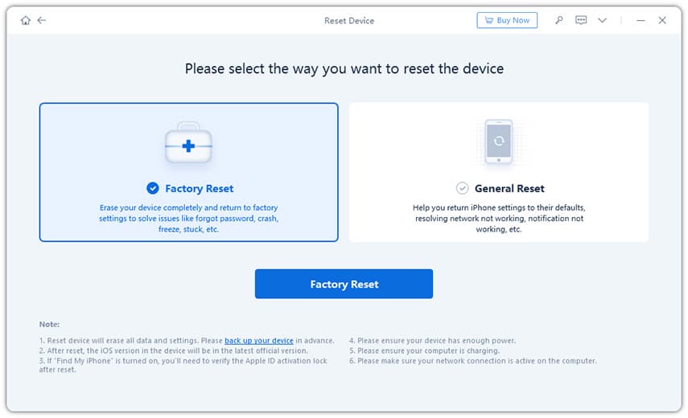Click the first aid kit icon
The image size is (688, 418).
point(188,143)
